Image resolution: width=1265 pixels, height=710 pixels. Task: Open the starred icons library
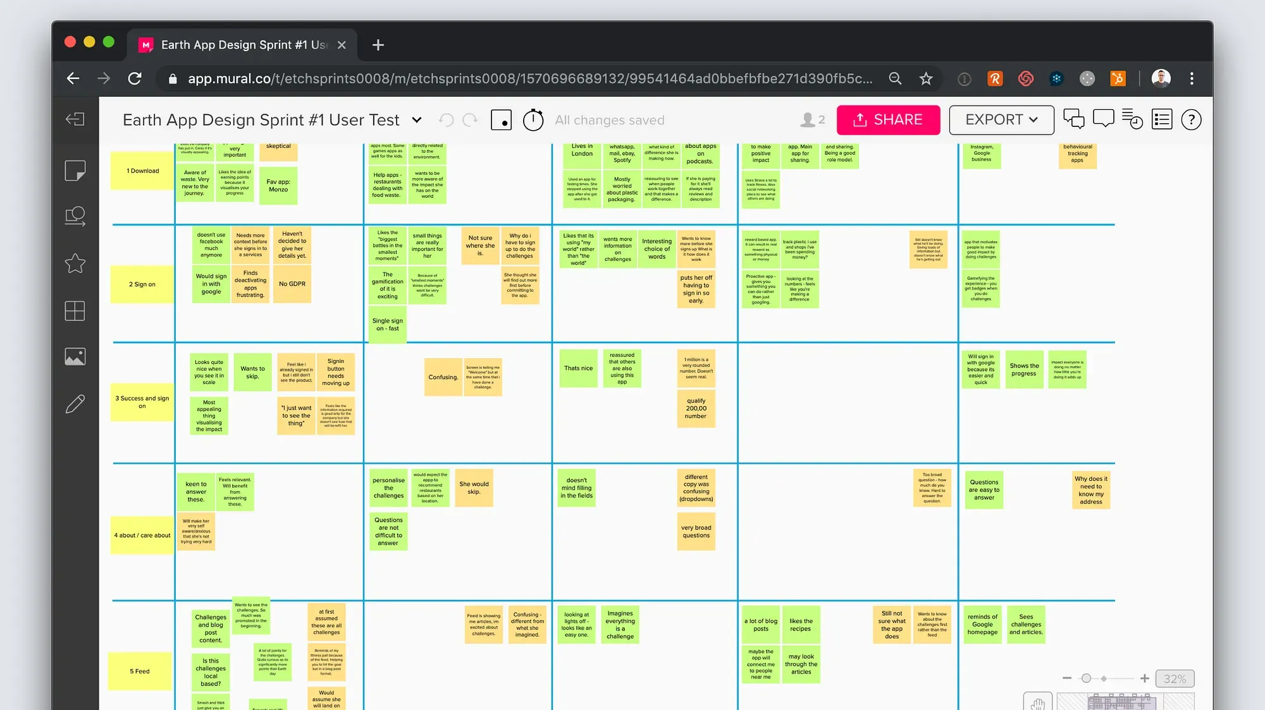click(75, 263)
